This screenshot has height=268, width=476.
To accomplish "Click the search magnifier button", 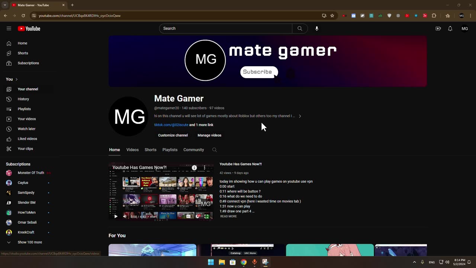I will [x=300, y=29].
